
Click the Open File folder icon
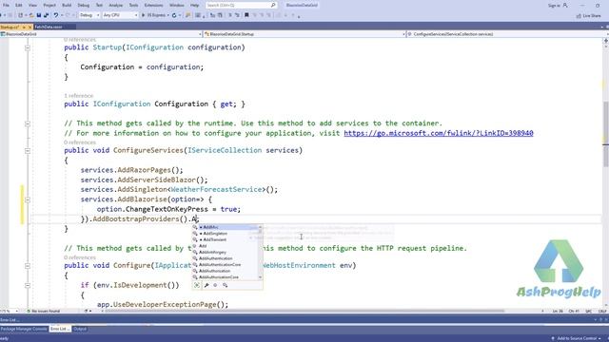(x=31, y=15)
